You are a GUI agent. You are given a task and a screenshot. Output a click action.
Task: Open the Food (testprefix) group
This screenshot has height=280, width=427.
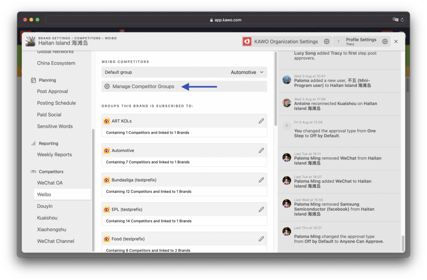pyautogui.click(x=184, y=242)
